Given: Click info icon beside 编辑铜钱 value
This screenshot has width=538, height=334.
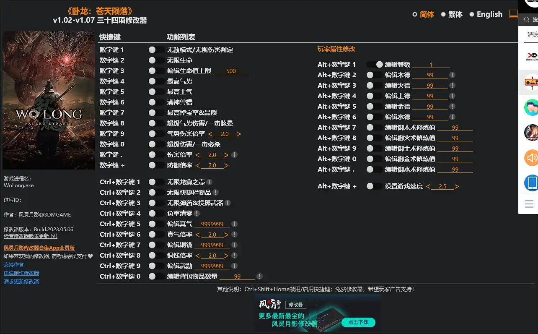Looking at the screenshot, I should [234, 245].
